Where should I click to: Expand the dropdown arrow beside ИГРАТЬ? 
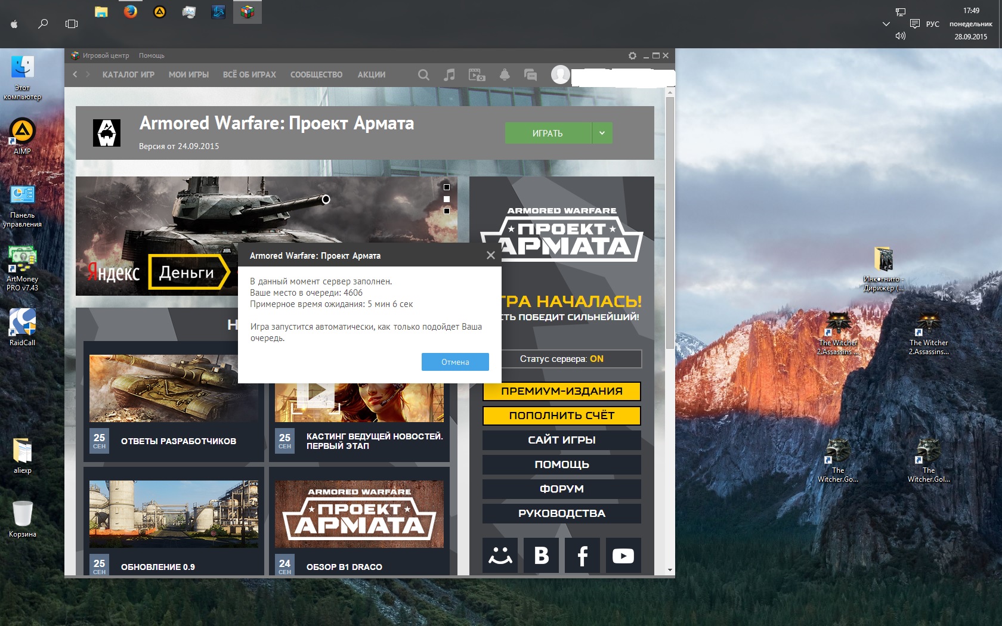coord(602,133)
